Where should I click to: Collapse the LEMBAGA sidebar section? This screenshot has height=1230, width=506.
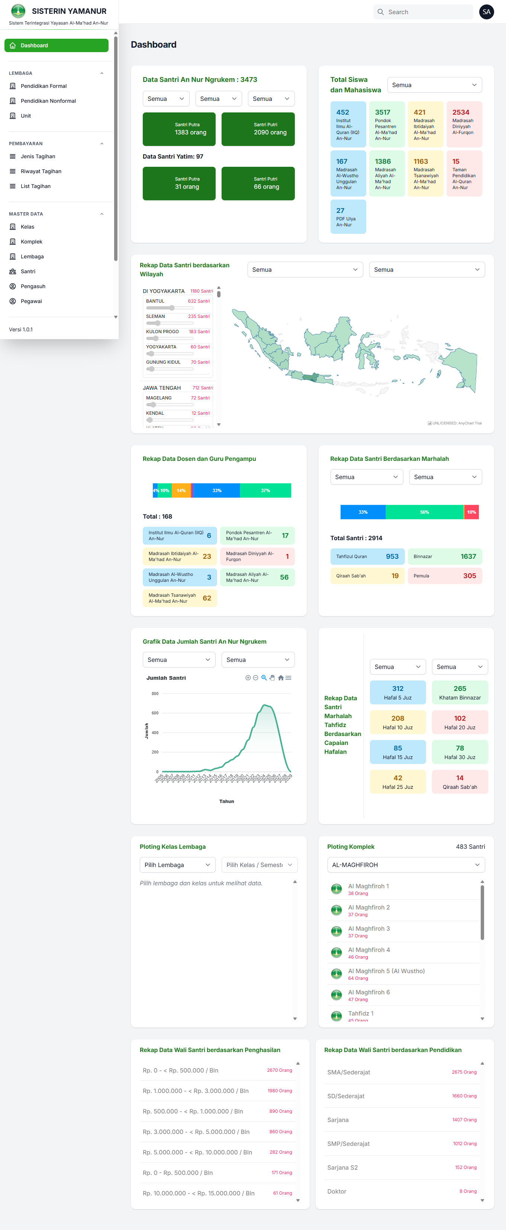click(101, 73)
